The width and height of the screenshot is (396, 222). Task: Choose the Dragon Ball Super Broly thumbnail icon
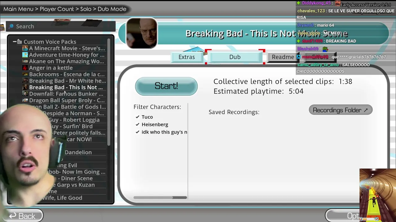coord(25,100)
